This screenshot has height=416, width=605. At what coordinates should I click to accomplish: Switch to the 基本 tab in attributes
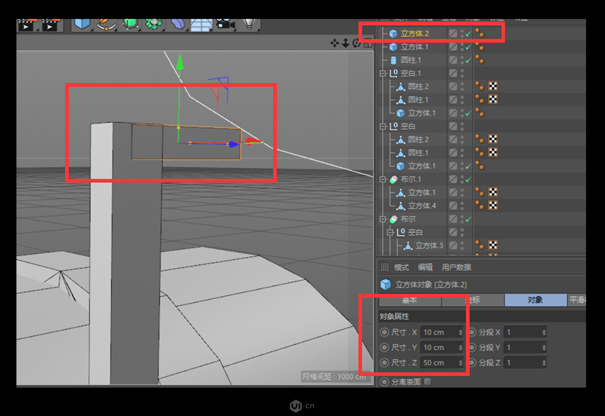tap(410, 300)
